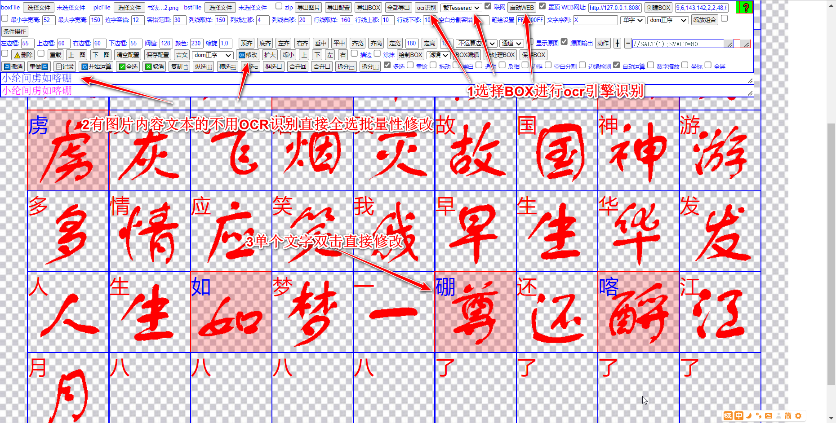Open the 单字 dropdown selector
836x423 pixels.
pos(632,20)
